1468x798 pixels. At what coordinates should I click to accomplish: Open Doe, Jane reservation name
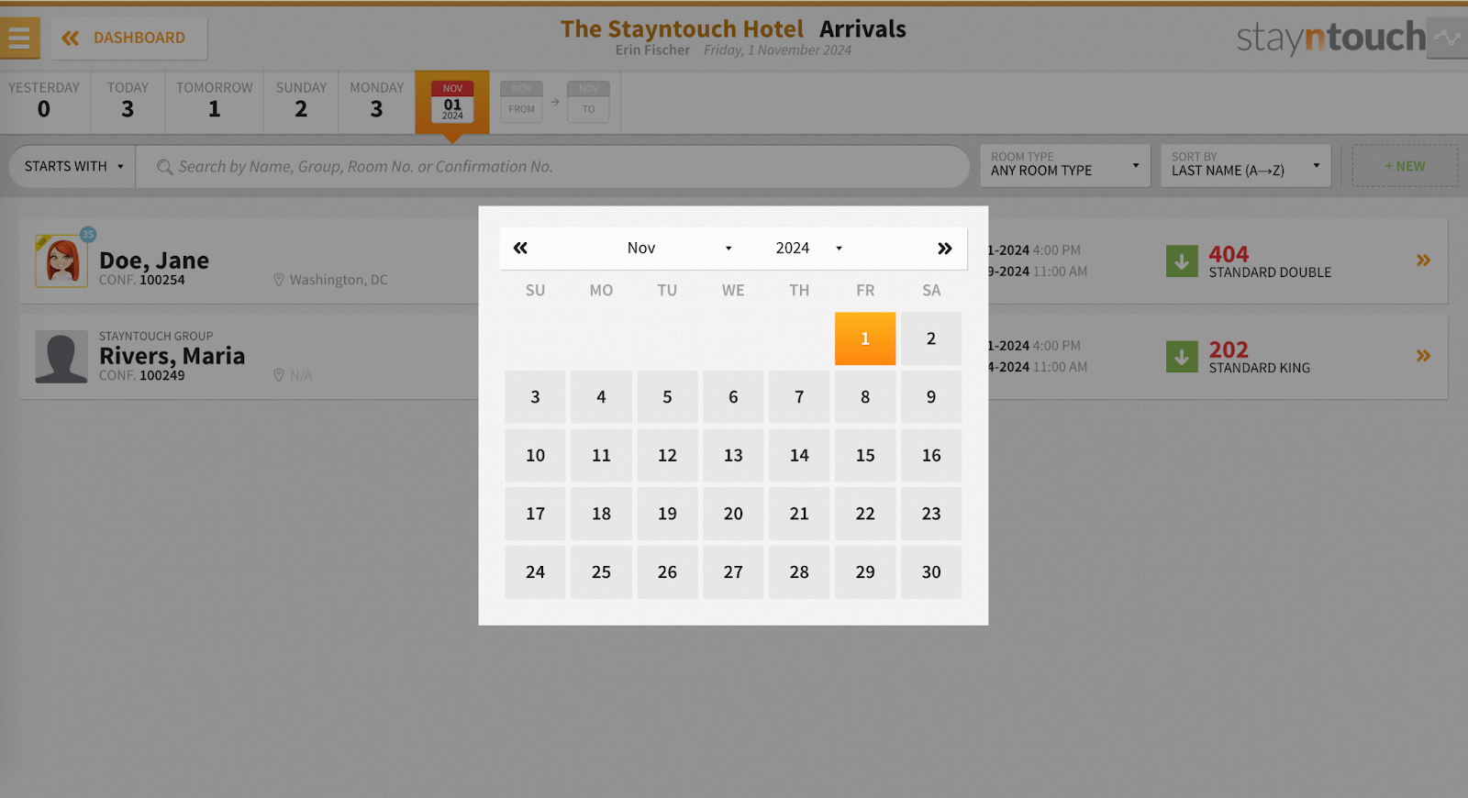tap(154, 260)
